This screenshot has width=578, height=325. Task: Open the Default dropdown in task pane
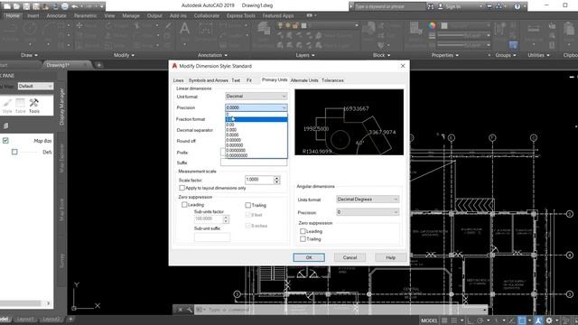tap(35, 86)
